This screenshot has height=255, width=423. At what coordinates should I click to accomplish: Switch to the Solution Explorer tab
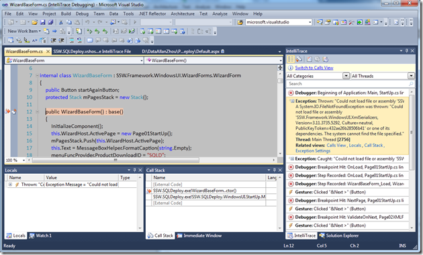click(x=339, y=236)
